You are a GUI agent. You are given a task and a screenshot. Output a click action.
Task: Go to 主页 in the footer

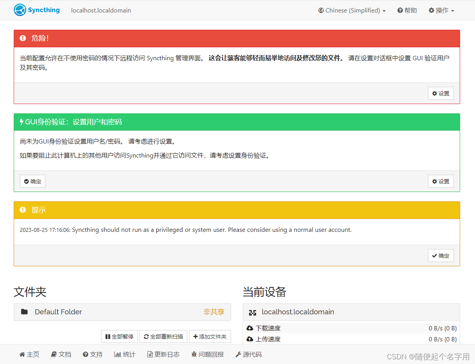pos(29,355)
